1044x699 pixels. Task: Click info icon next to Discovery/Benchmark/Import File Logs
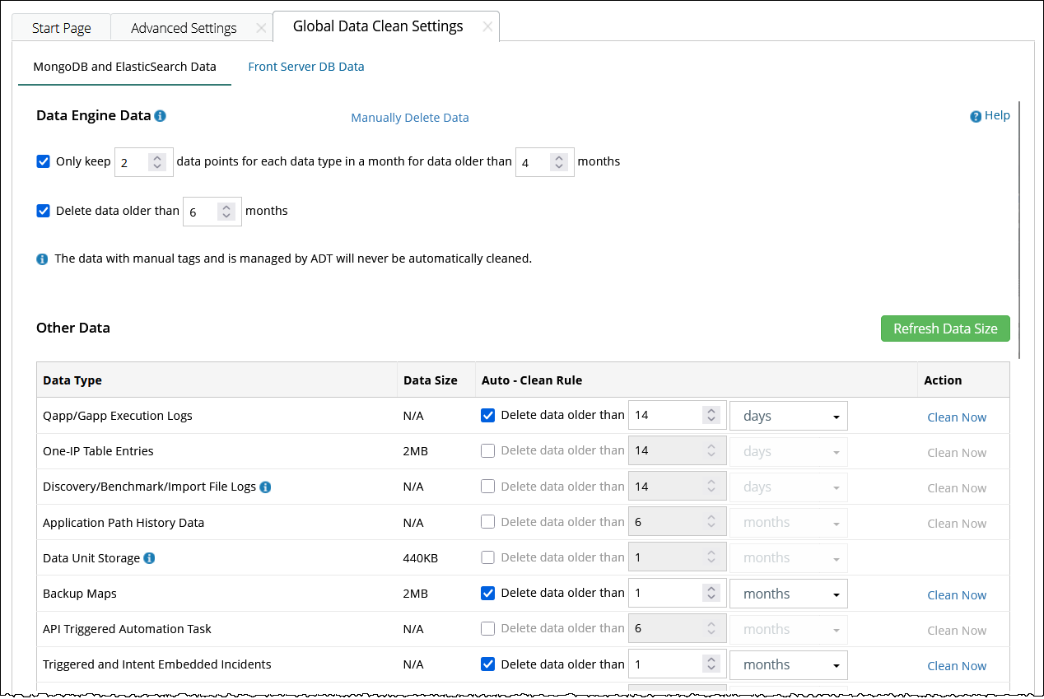click(x=265, y=487)
